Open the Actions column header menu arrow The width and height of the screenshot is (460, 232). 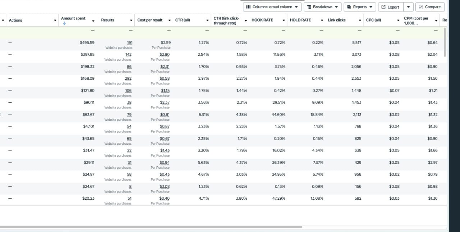click(x=55, y=20)
